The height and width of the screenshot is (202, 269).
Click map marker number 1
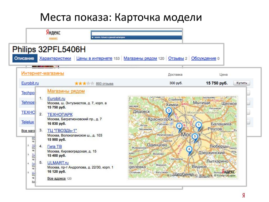[x=199, y=126]
